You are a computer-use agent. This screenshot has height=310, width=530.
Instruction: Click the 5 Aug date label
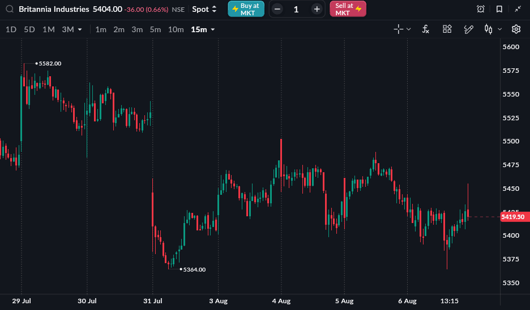click(344, 301)
